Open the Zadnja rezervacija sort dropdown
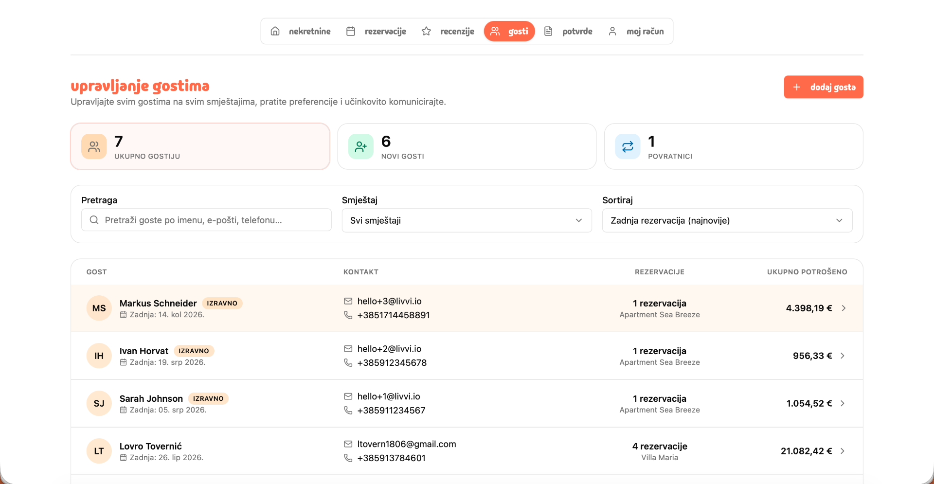The image size is (934, 484). point(727,220)
